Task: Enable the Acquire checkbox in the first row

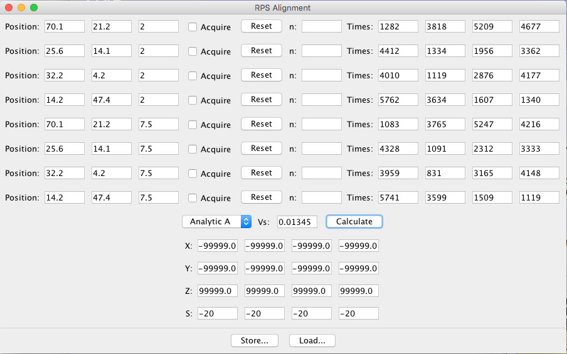Action: pos(193,27)
